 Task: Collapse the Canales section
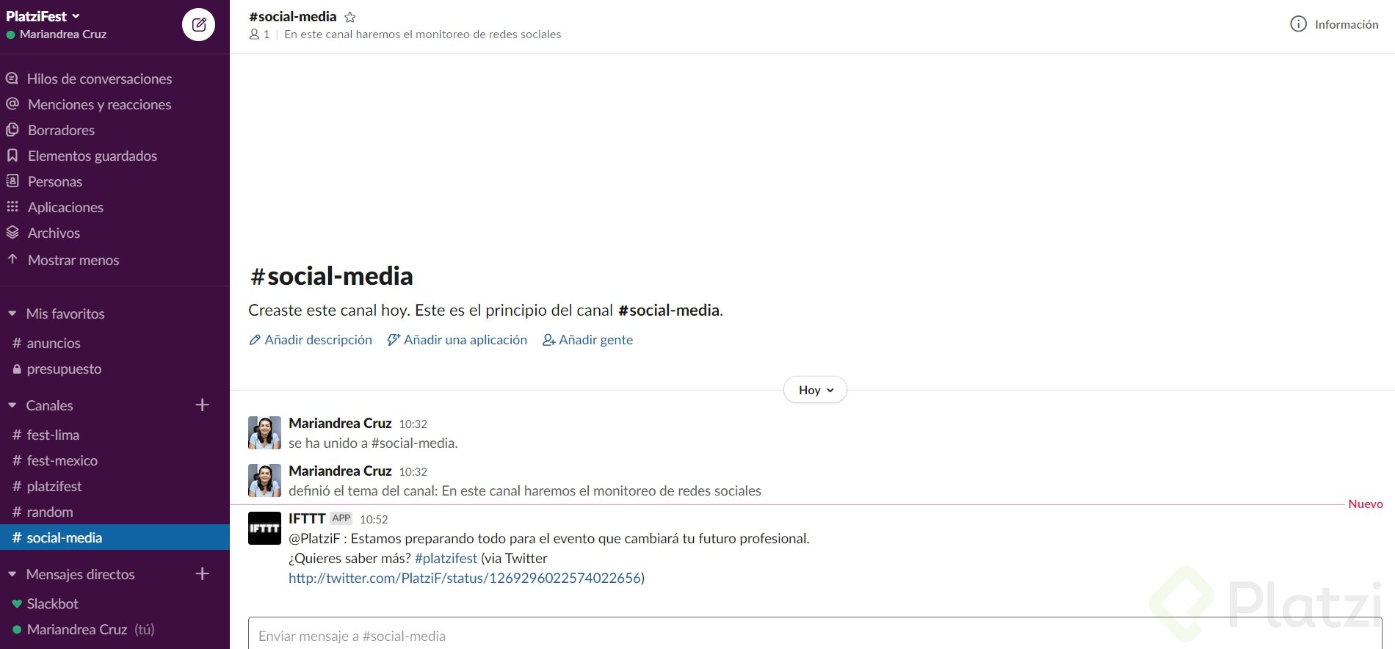point(12,405)
